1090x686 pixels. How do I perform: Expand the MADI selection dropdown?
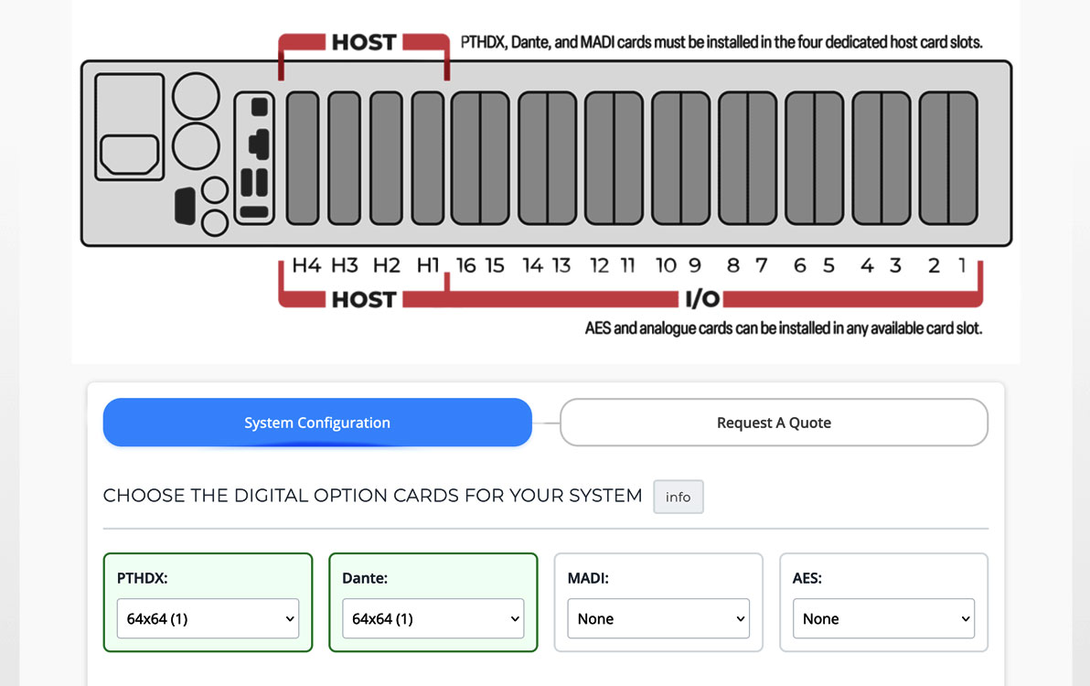click(658, 618)
